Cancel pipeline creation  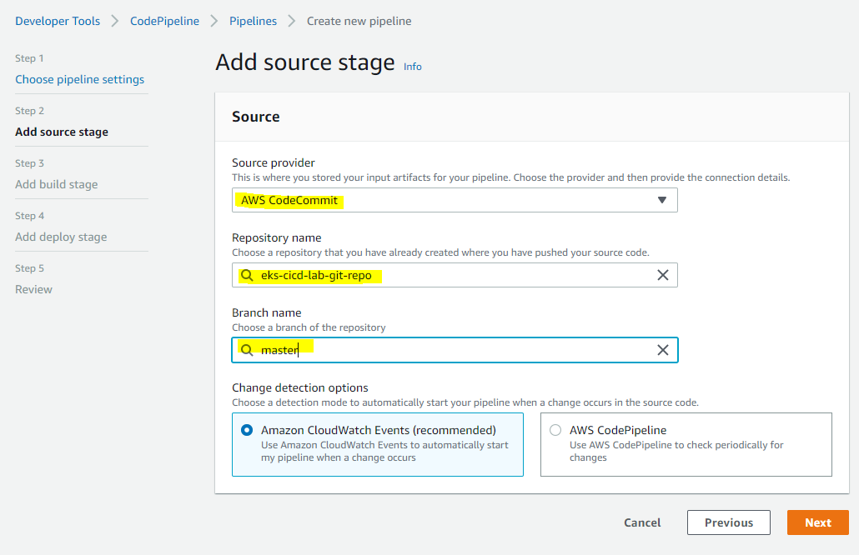pyautogui.click(x=642, y=522)
